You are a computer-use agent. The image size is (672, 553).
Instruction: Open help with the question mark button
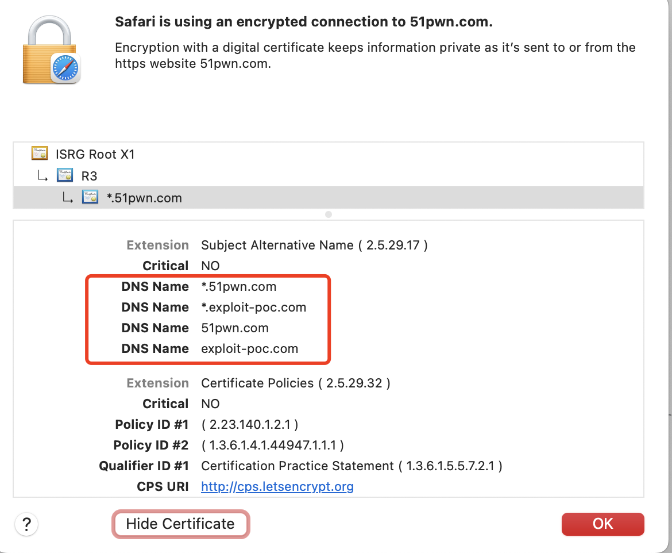[x=26, y=524]
